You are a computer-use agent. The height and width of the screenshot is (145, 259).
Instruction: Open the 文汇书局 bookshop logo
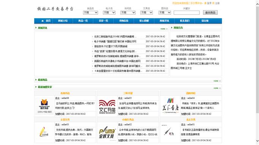(107, 106)
